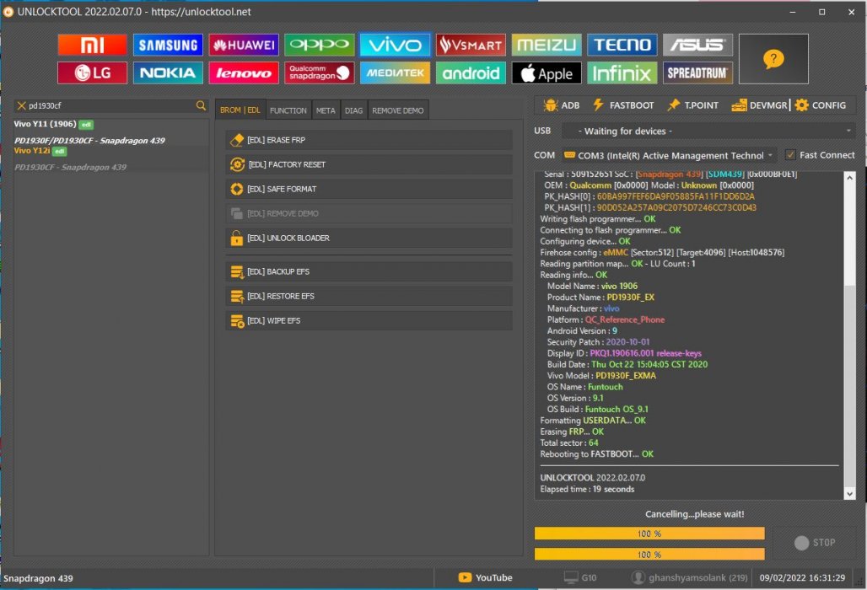The width and height of the screenshot is (867, 590).
Task: Stop the current operation with STOP
Action: 815,543
